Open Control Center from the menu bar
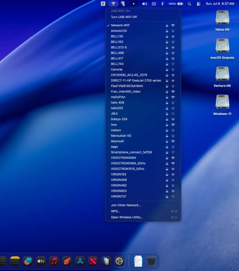This screenshot has width=239, height=271. [199, 4]
